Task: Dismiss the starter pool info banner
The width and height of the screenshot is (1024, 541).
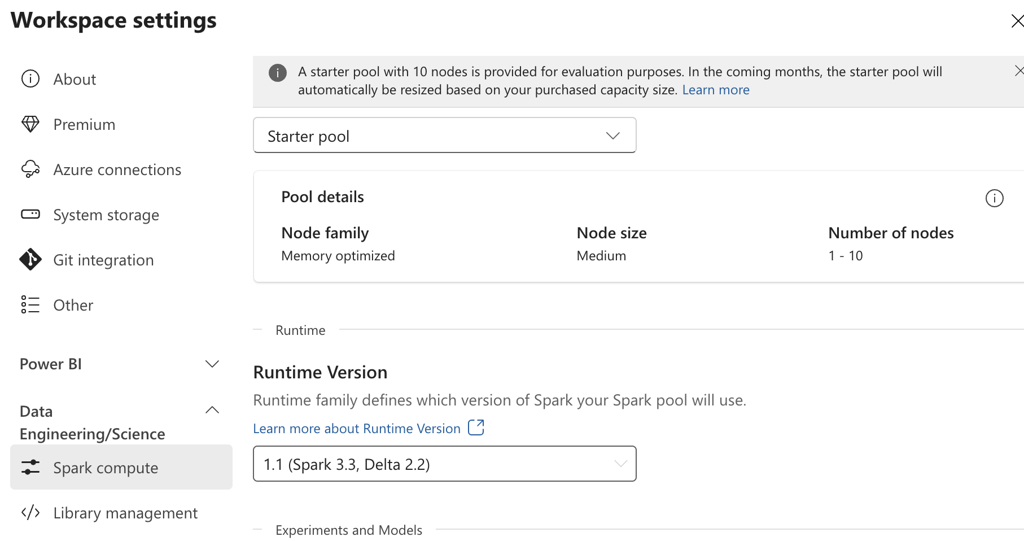Action: (x=1018, y=71)
